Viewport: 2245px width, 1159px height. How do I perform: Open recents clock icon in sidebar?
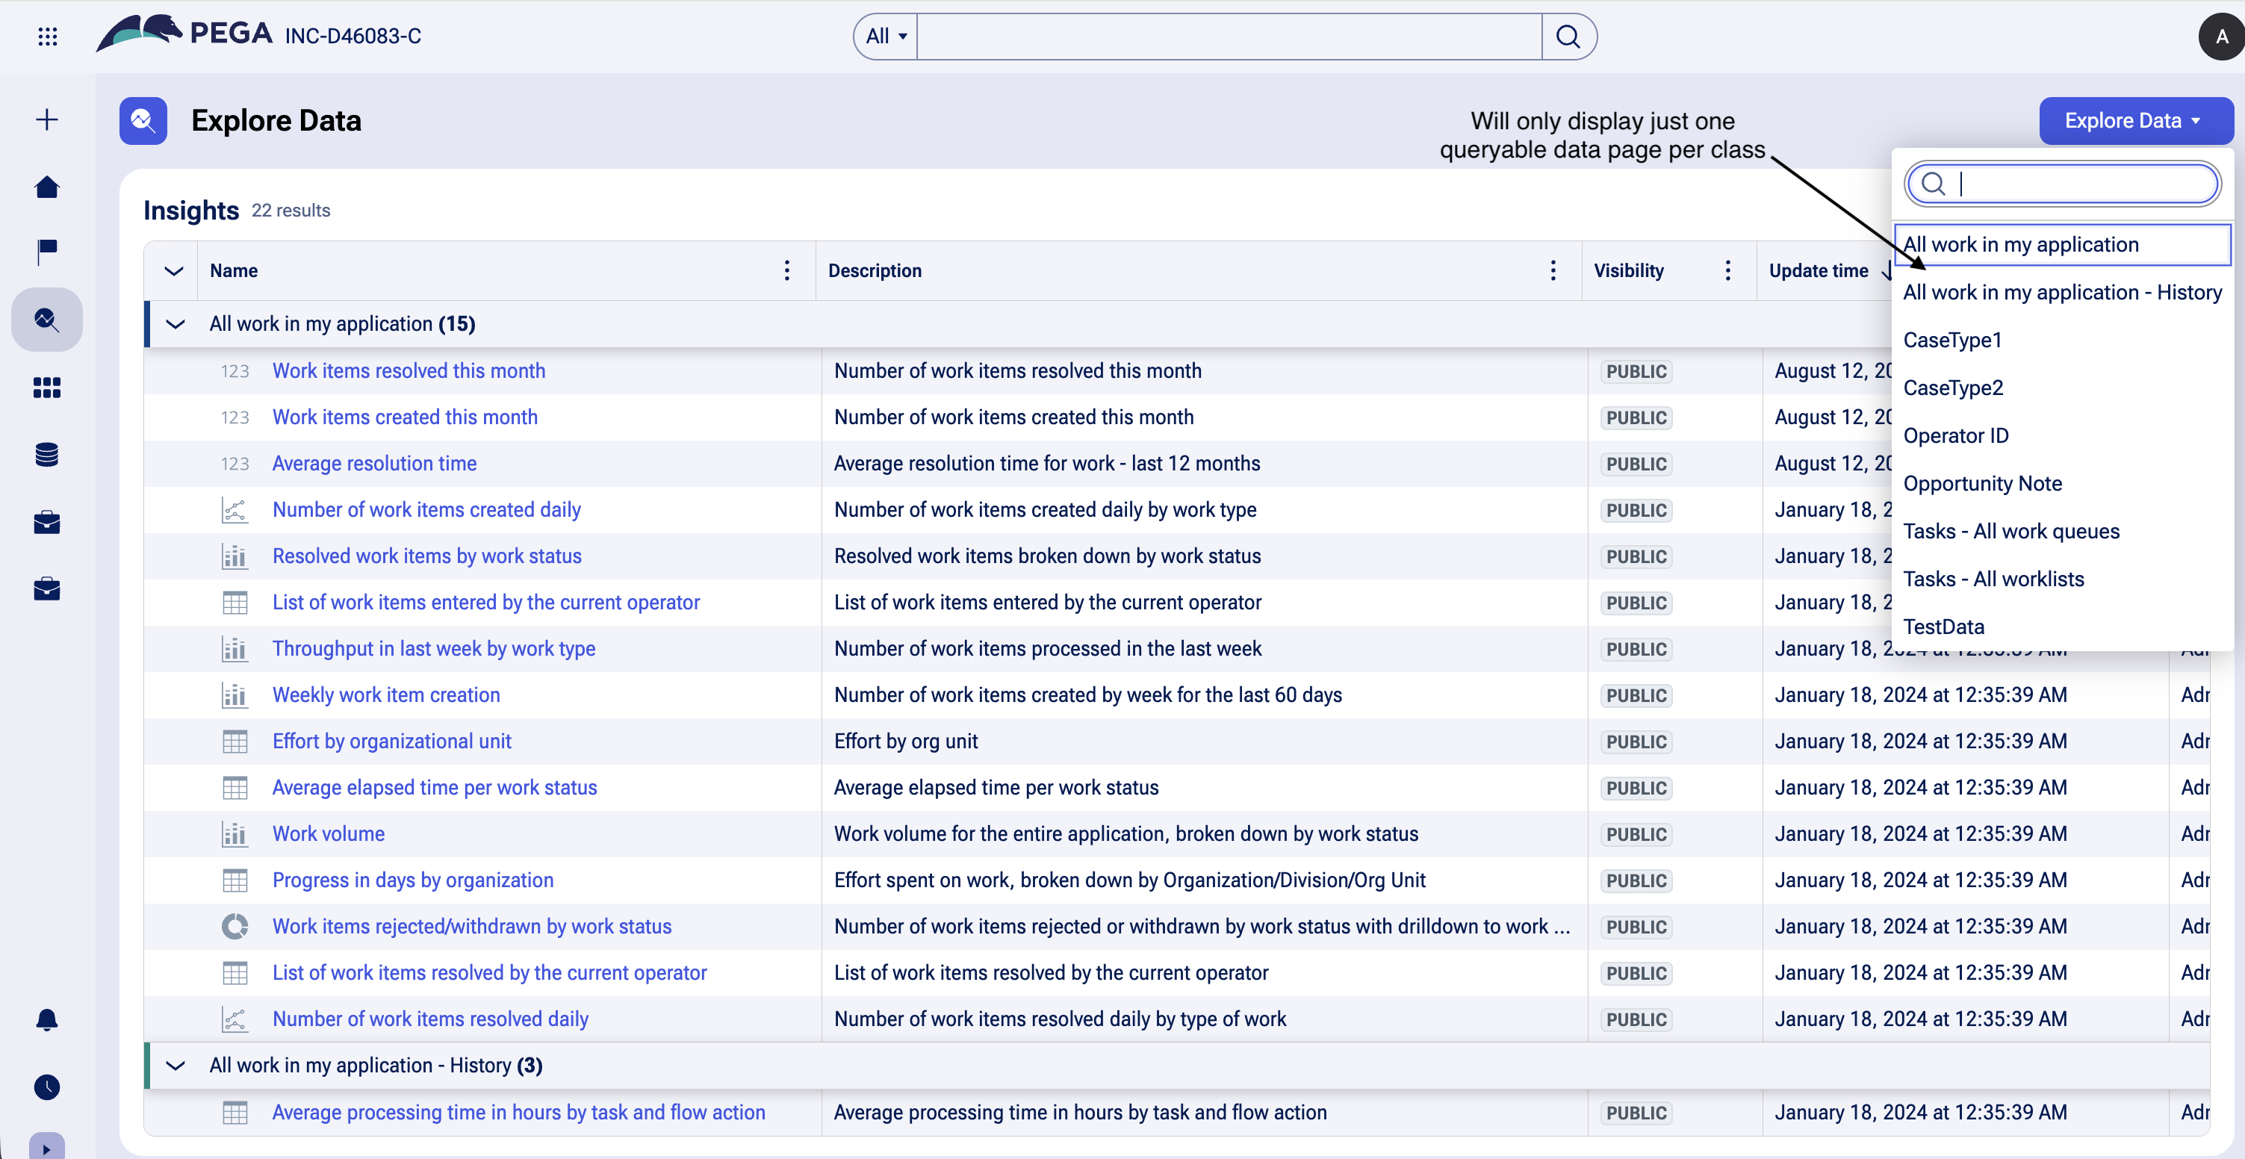pos(47,1087)
